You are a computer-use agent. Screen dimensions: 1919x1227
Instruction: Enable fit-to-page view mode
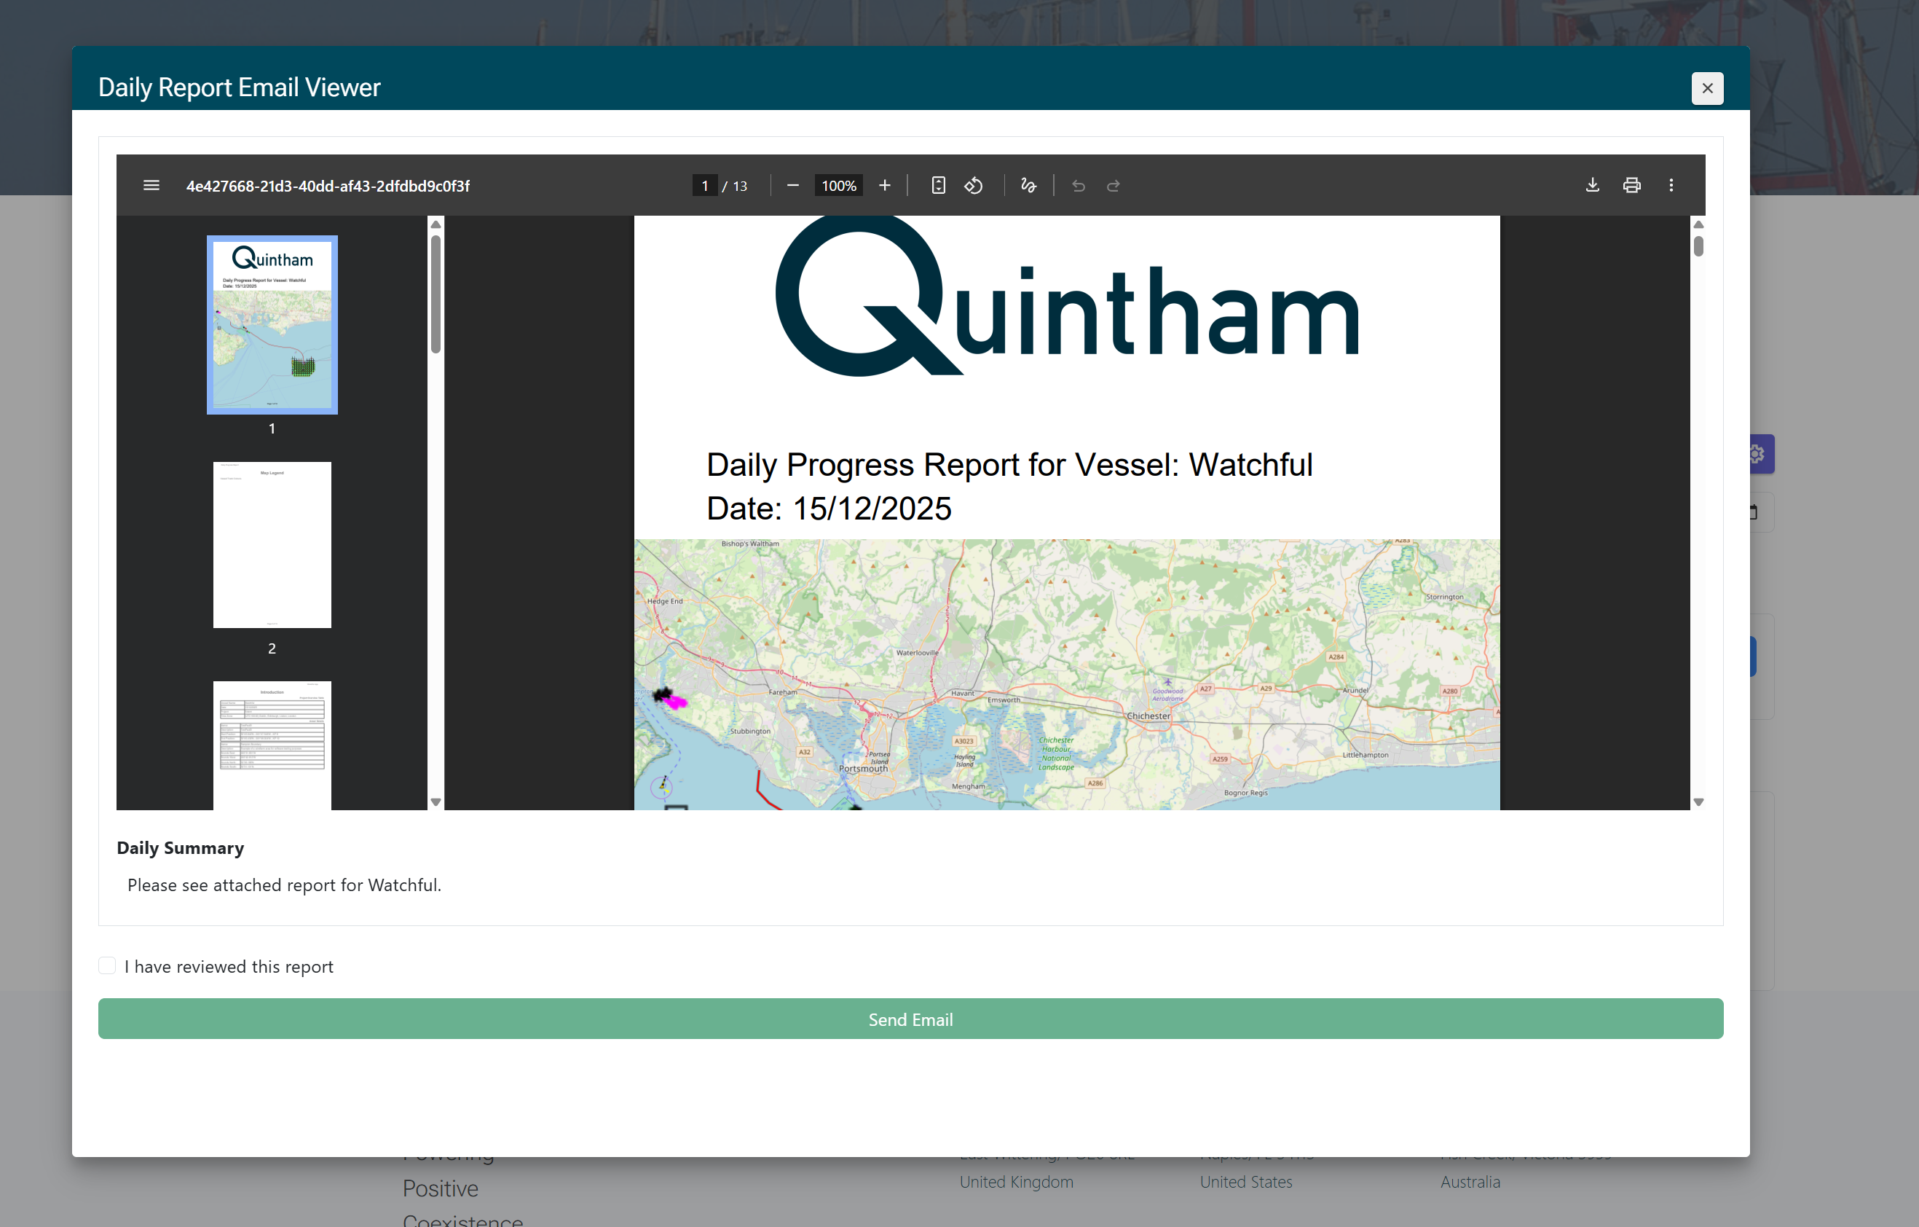pyautogui.click(x=938, y=185)
